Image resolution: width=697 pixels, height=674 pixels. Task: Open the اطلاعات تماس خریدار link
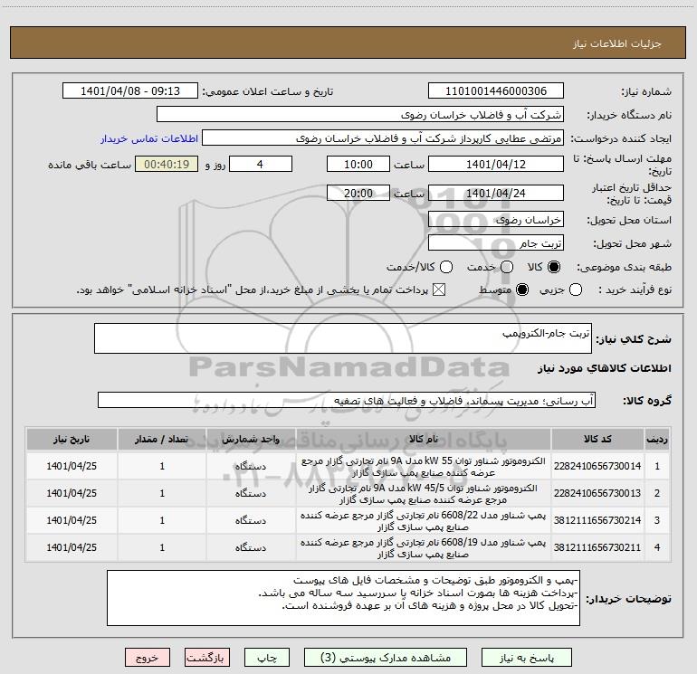(x=149, y=138)
